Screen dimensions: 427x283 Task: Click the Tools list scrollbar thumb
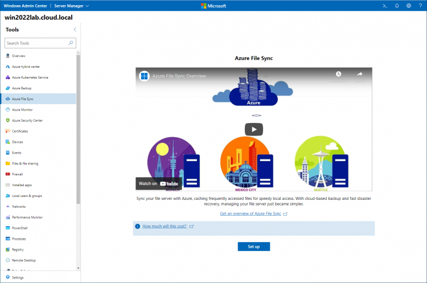(x=79, y=129)
